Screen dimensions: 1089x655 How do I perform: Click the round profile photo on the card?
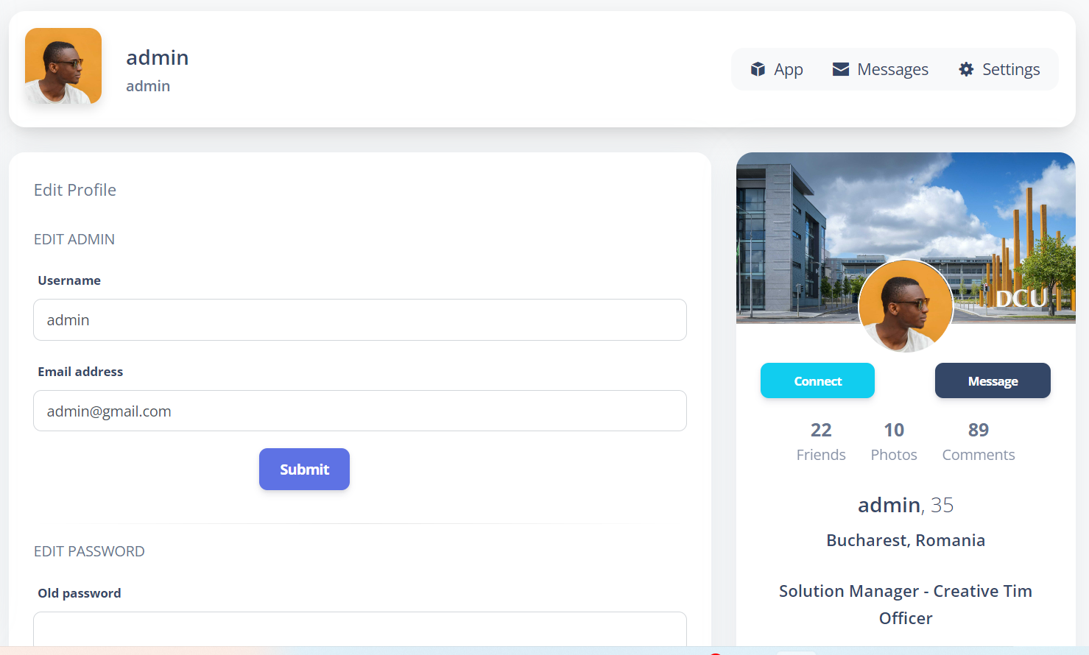point(906,306)
